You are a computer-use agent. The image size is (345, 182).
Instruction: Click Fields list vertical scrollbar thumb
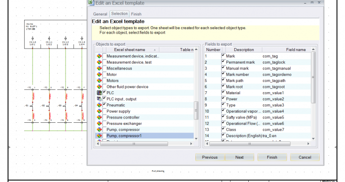tap(313, 77)
